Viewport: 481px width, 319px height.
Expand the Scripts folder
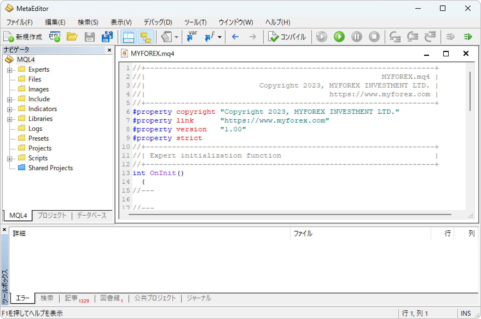[x=10, y=159]
